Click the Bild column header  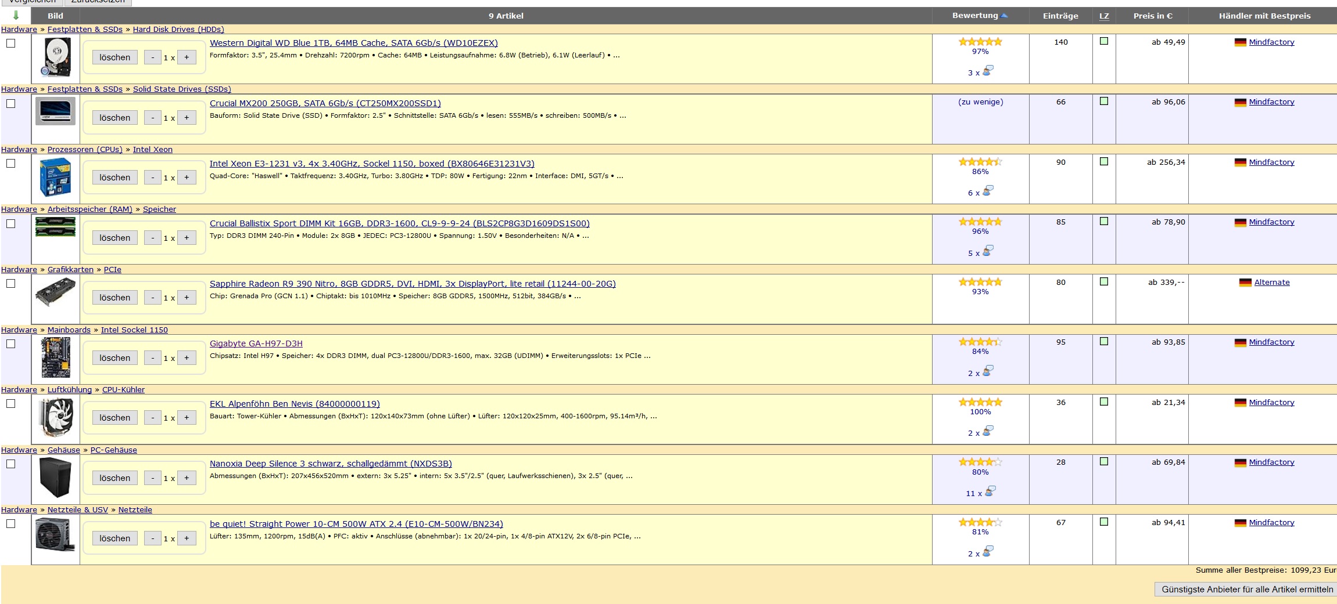pyautogui.click(x=55, y=16)
